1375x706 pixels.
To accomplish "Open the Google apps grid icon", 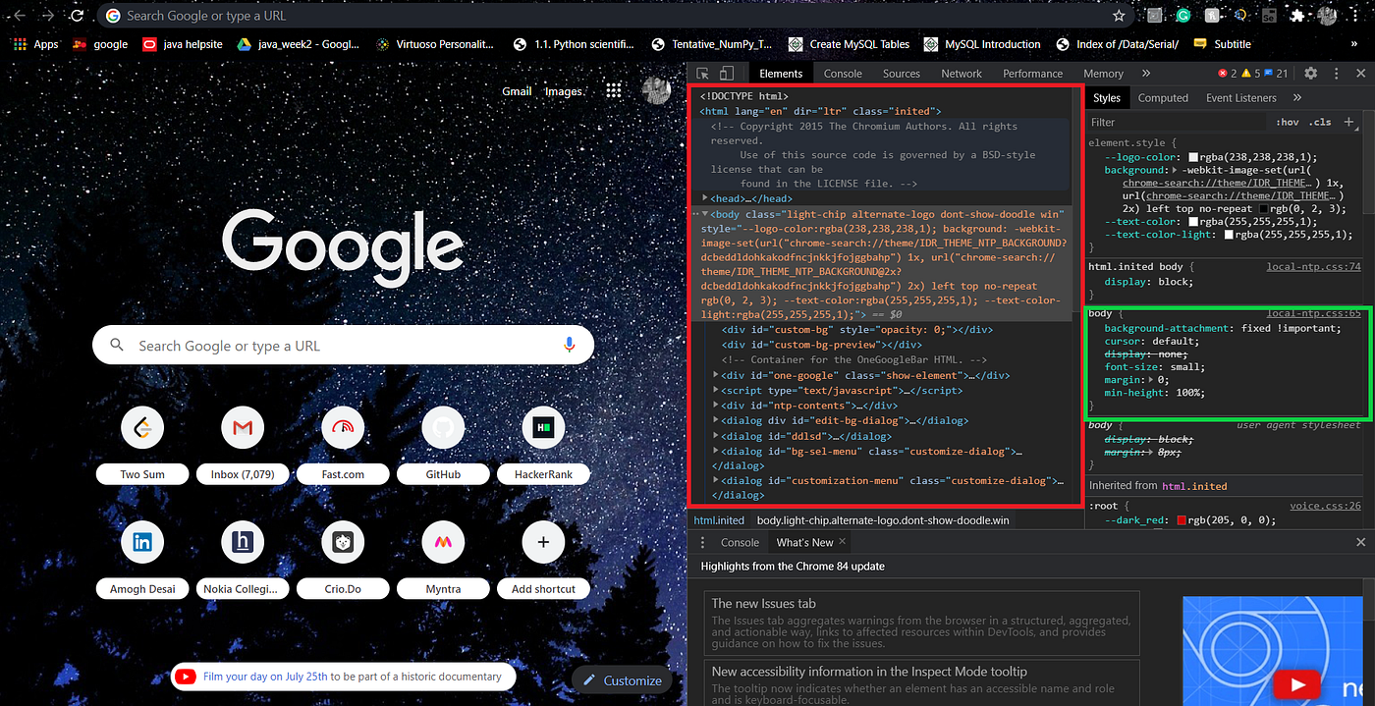I will tap(614, 90).
